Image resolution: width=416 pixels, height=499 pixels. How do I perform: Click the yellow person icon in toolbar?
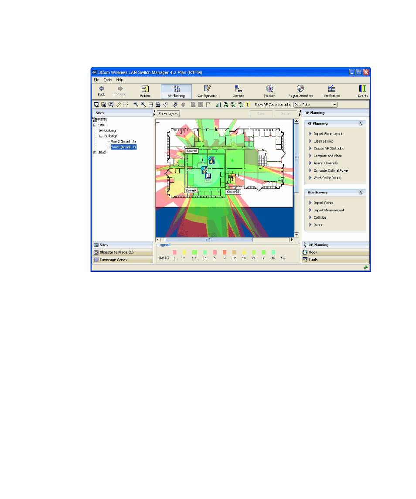[248, 105]
